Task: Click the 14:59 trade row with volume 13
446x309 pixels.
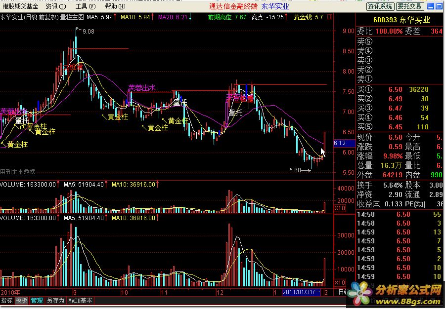Action: [399, 232]
